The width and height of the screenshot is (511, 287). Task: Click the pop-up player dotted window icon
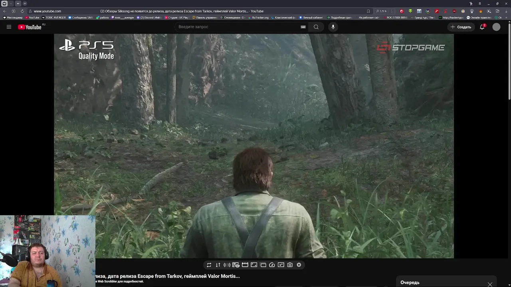(x=263, y=265)
